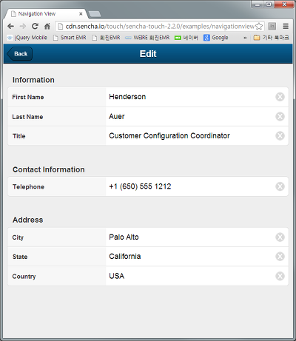Open the Google bookmark
The width and height of the screenshot is (296, 341).
click(x=216, y=38)
